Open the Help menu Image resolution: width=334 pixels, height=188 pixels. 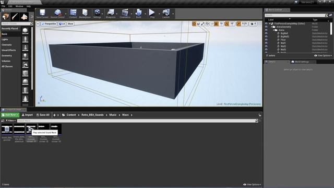click(x=29, y=6)
